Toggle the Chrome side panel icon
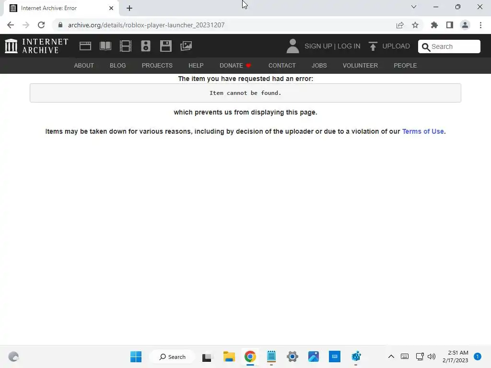Viewport: 491px width, 368px height. coord(450,25)
